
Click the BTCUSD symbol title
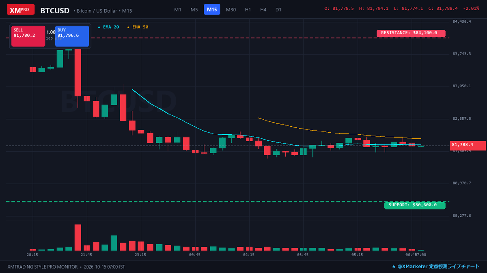click(55, 11)
